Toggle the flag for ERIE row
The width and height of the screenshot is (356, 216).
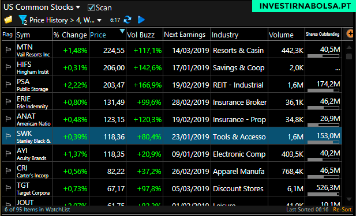[8, 101]
